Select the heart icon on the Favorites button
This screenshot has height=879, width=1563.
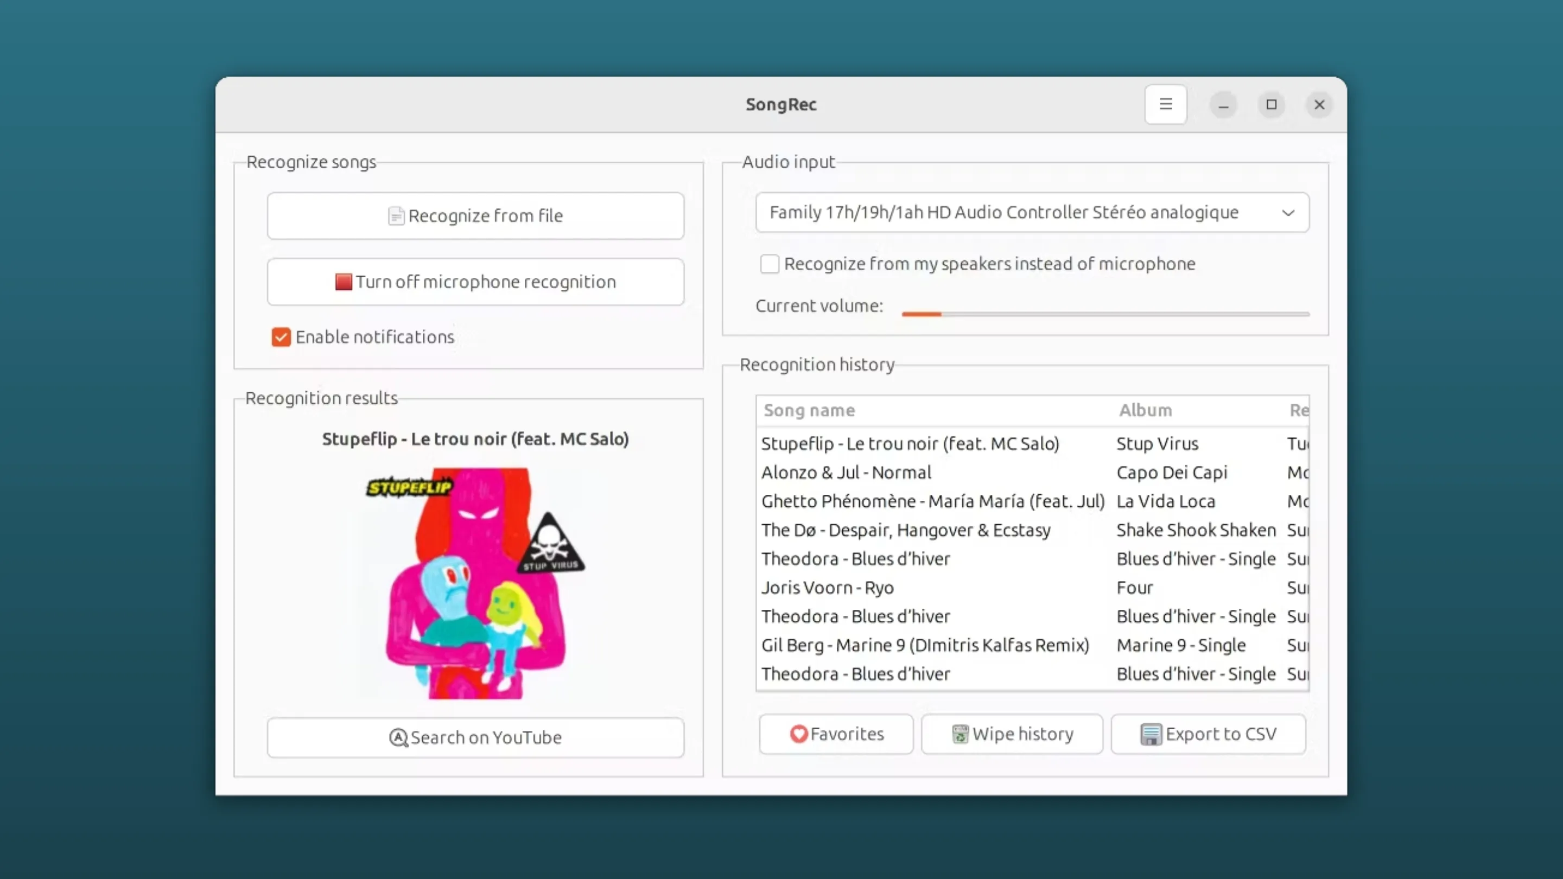(x=799, y=734)
